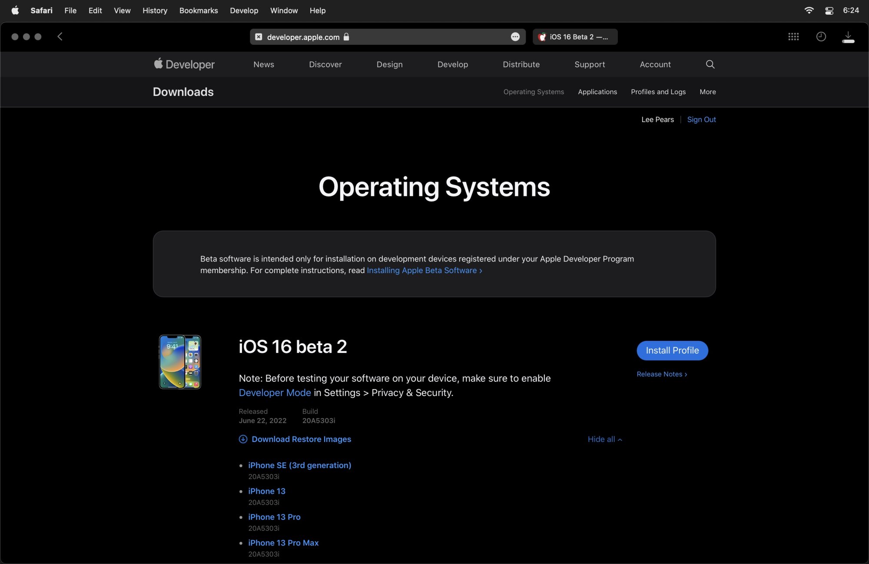Open the Safari history clock icon

point(821,36)
